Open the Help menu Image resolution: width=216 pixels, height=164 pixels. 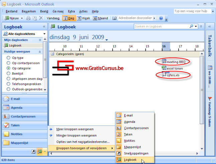pyautogui.click(x=95, y=11)
